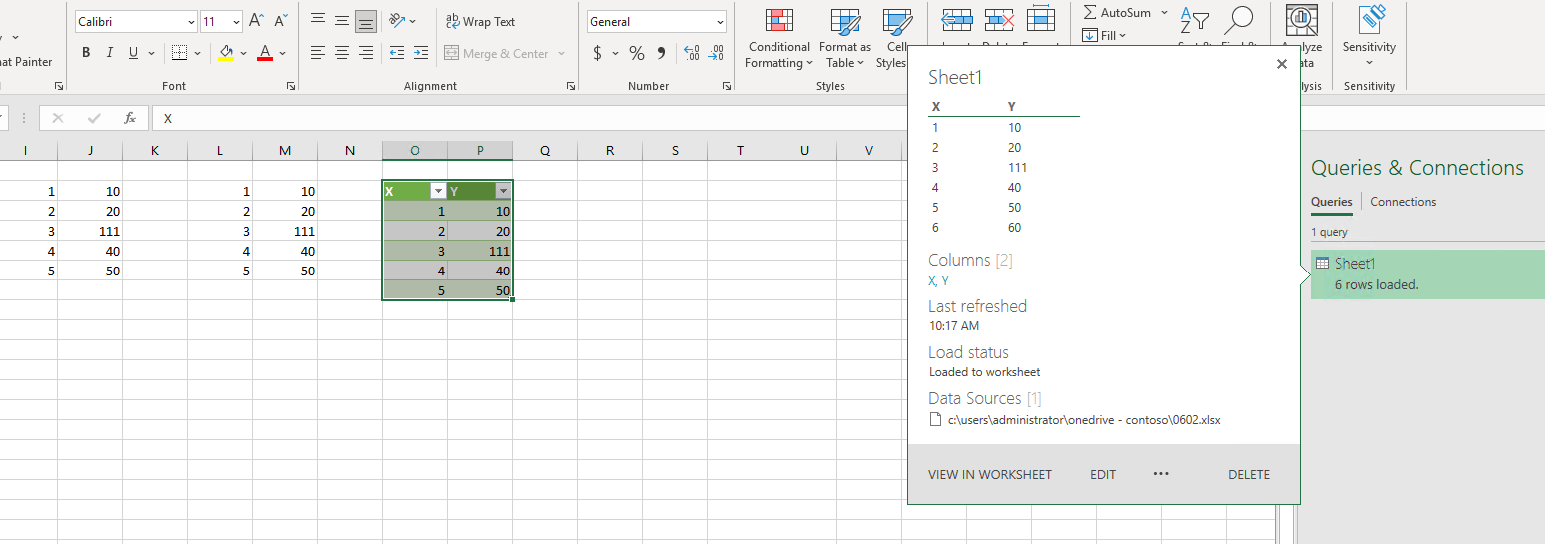Click cell value 50 in column M
1545x544 pixels.
pos(285,271)
